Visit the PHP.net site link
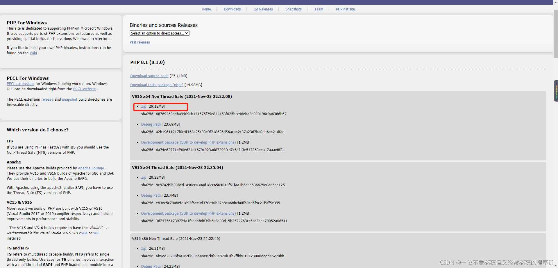 [x=345, y=9]
